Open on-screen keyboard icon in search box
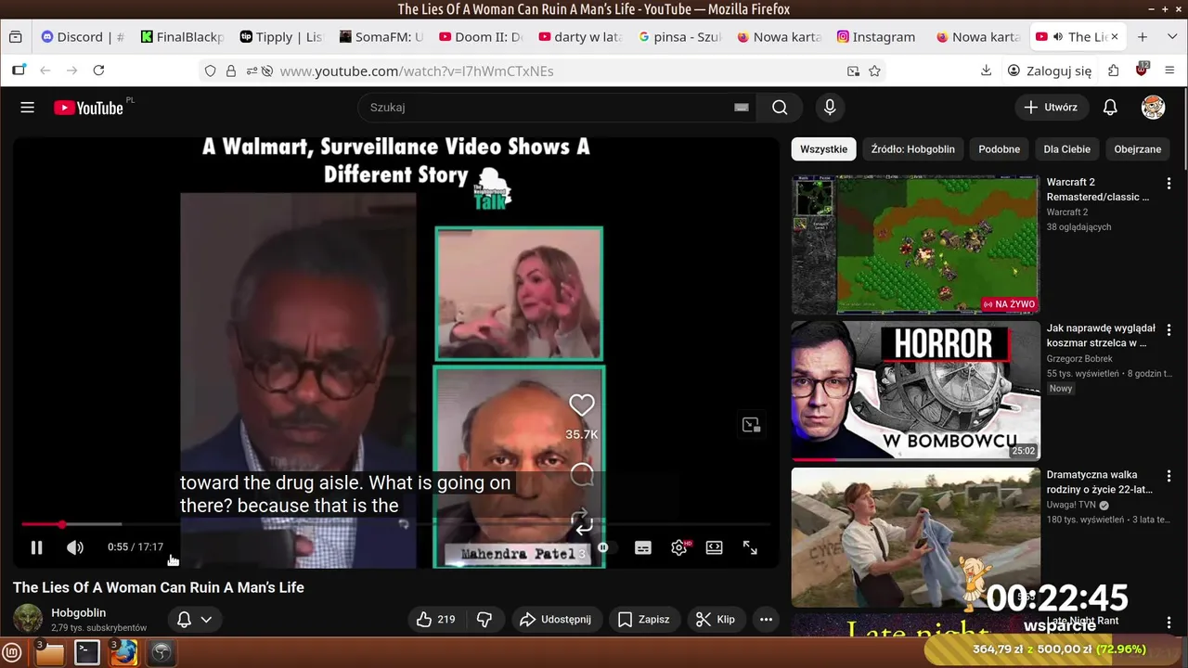 (x=742, y=108)
